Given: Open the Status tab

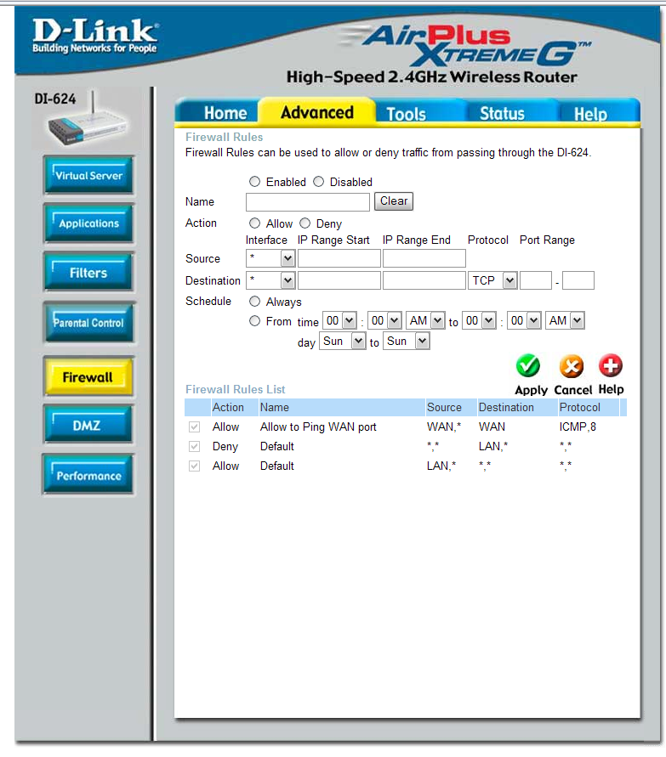Looking at the screenshot, I should (502, 114).
